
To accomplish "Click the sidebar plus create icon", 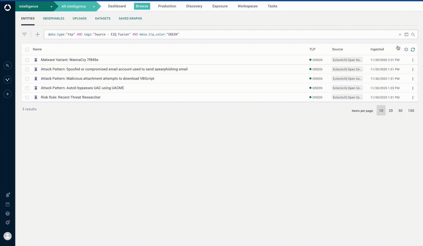I will pos(7,94).
